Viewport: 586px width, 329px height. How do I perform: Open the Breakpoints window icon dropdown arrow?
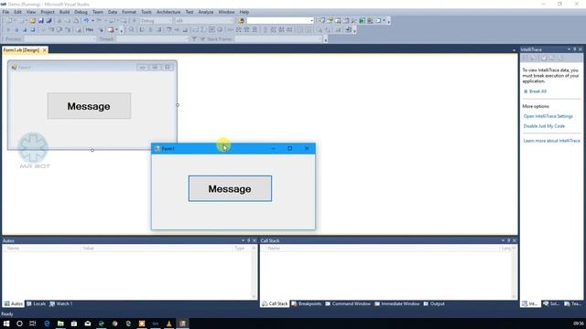(x=116, y=30)
